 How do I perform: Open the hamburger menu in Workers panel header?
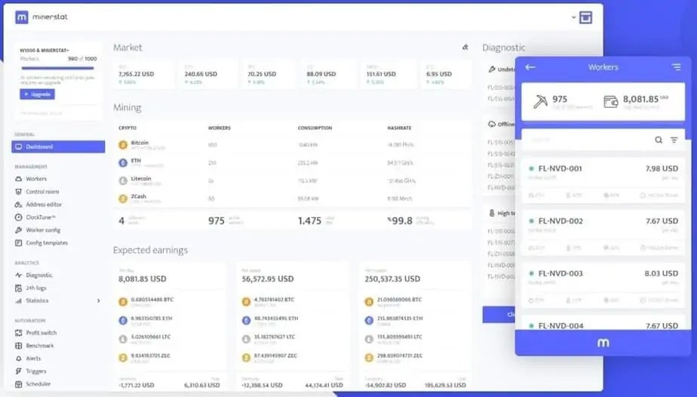pyautogui.click(x=676, y=67)
